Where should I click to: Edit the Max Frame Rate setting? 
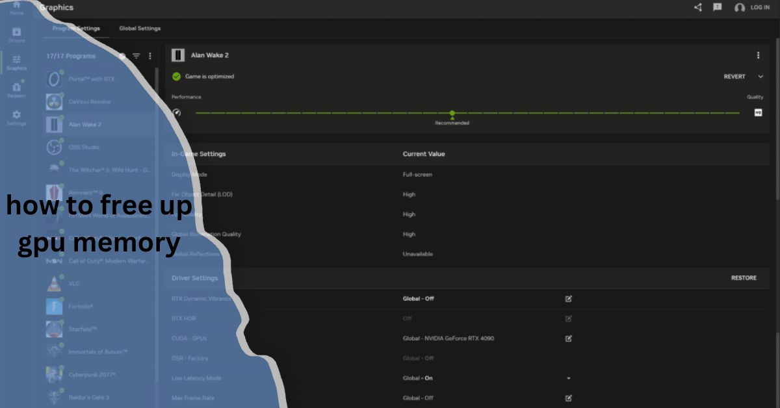pos(569,398)
